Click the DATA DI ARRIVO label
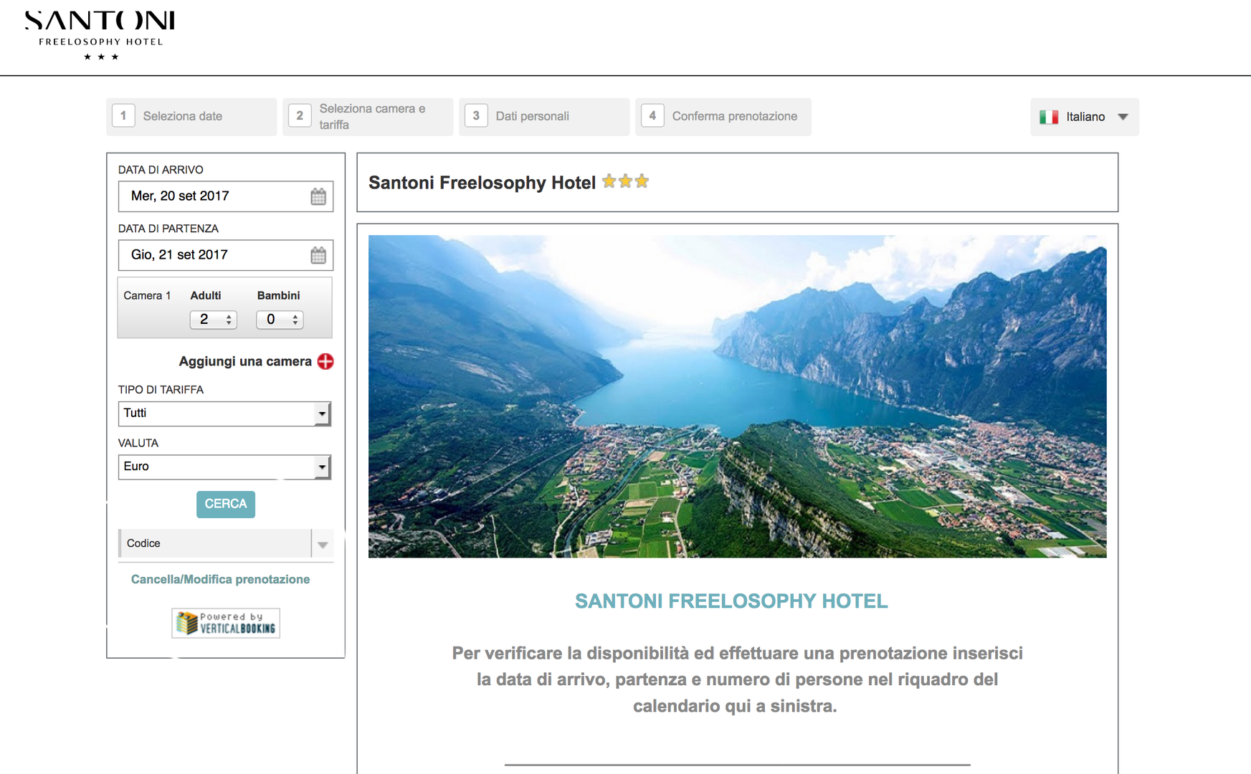 [161, 170]
